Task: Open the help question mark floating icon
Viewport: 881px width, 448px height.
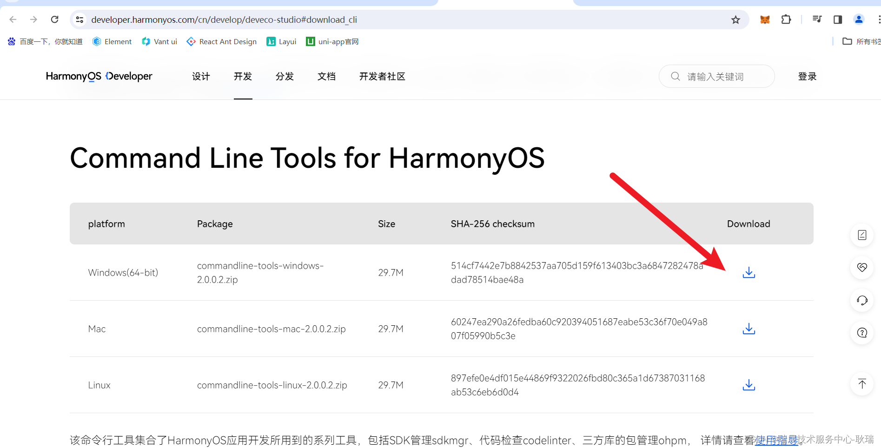Action: click(x=862, y=333)
